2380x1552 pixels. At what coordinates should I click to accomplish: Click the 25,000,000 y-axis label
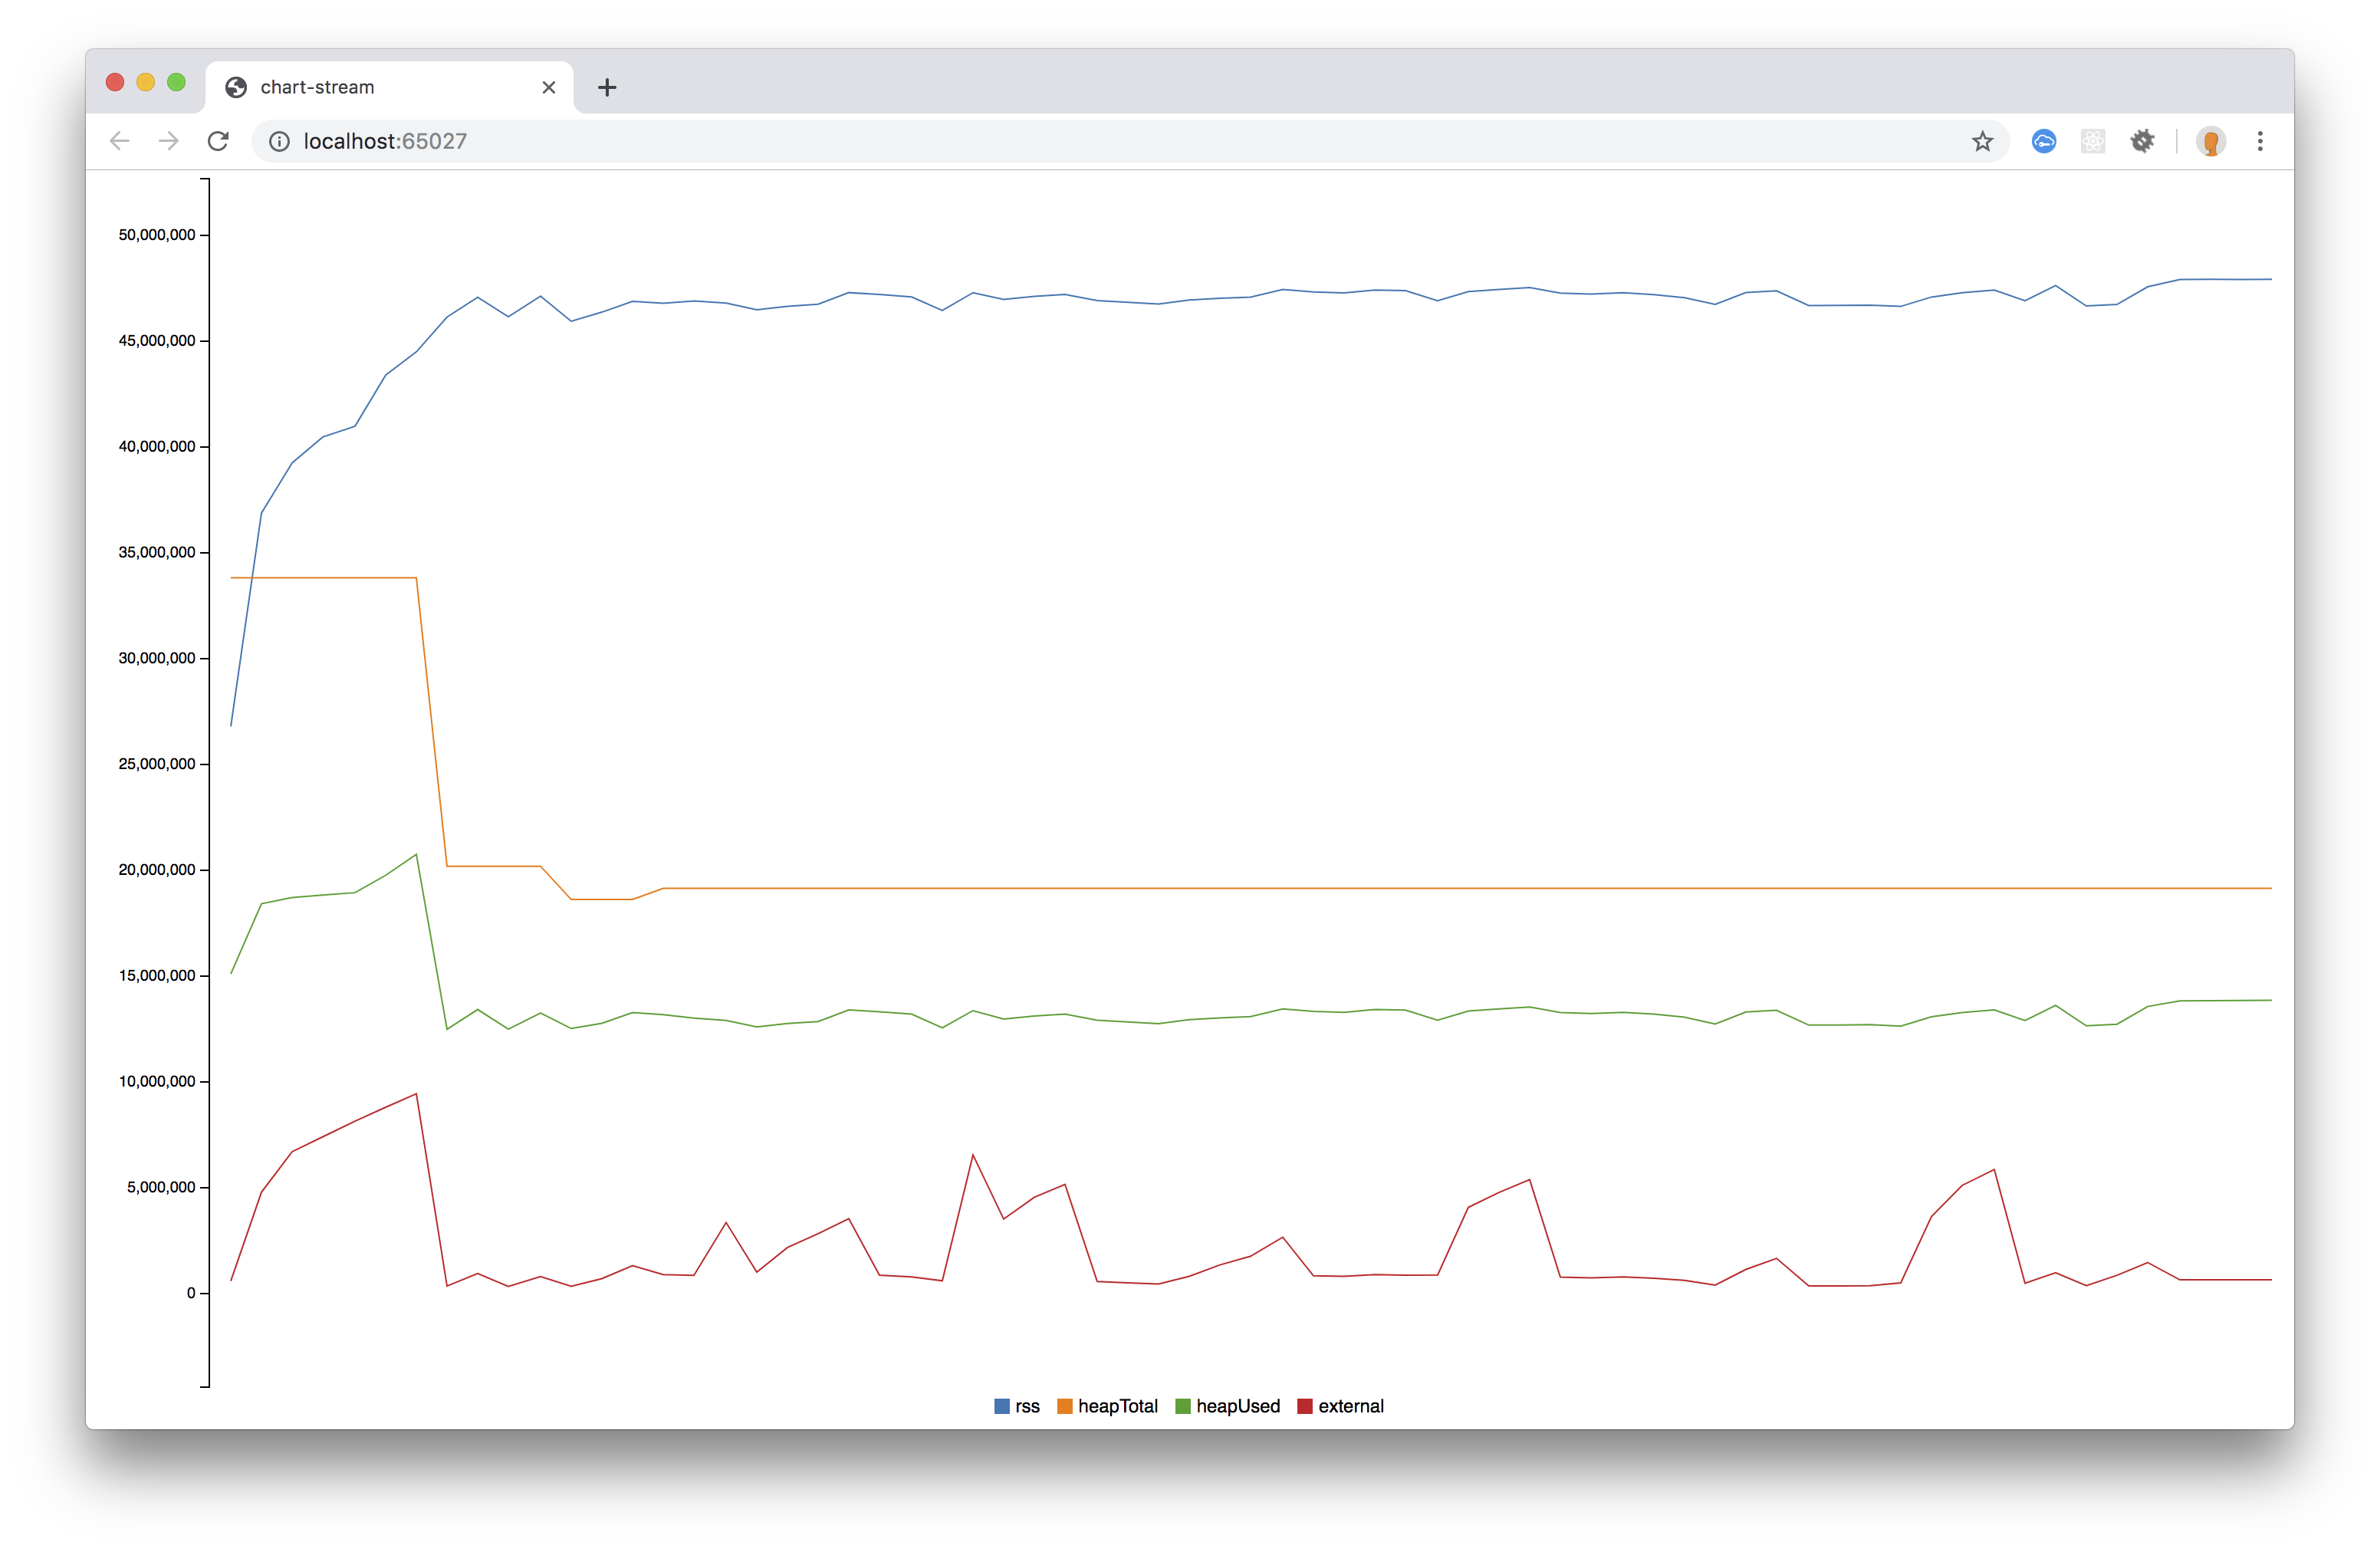(x=157, y=764)
